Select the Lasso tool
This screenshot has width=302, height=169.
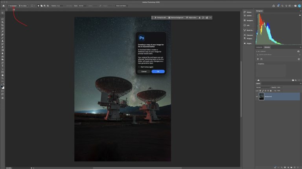click(x=2, y=19)
